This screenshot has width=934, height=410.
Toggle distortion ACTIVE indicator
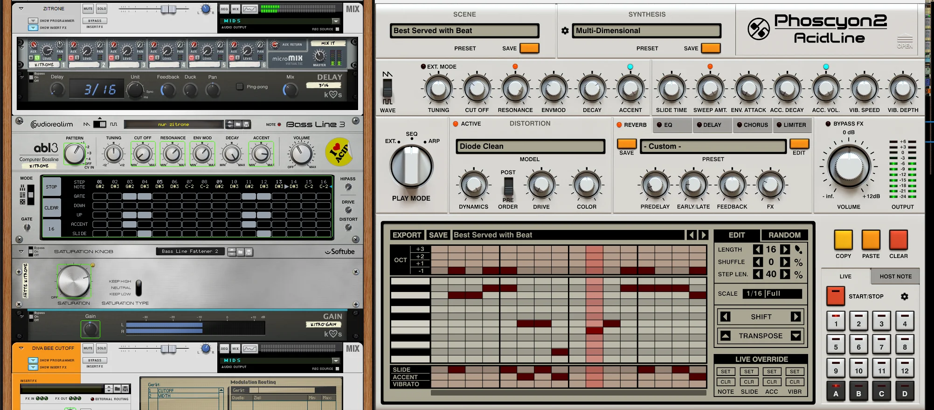[456, 124]
